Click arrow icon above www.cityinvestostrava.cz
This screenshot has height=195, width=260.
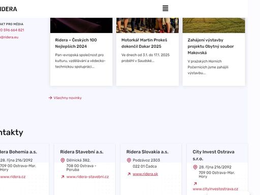[195, 183]
